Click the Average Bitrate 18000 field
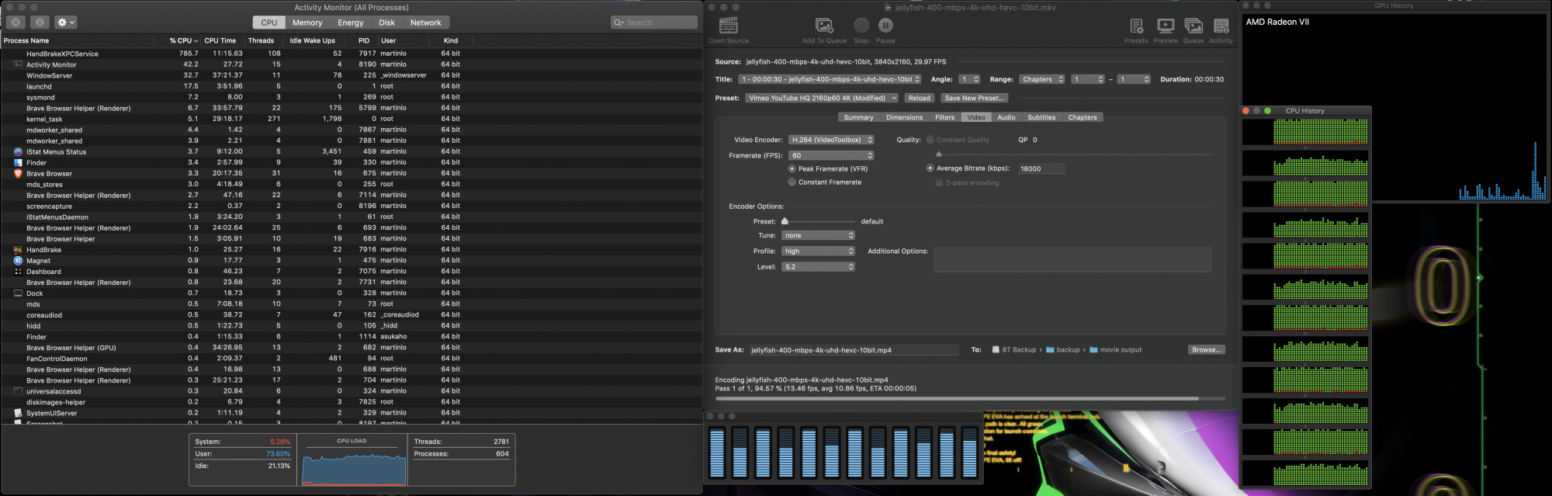Screen dimensions: 1552x496 tap(1041, 168)
